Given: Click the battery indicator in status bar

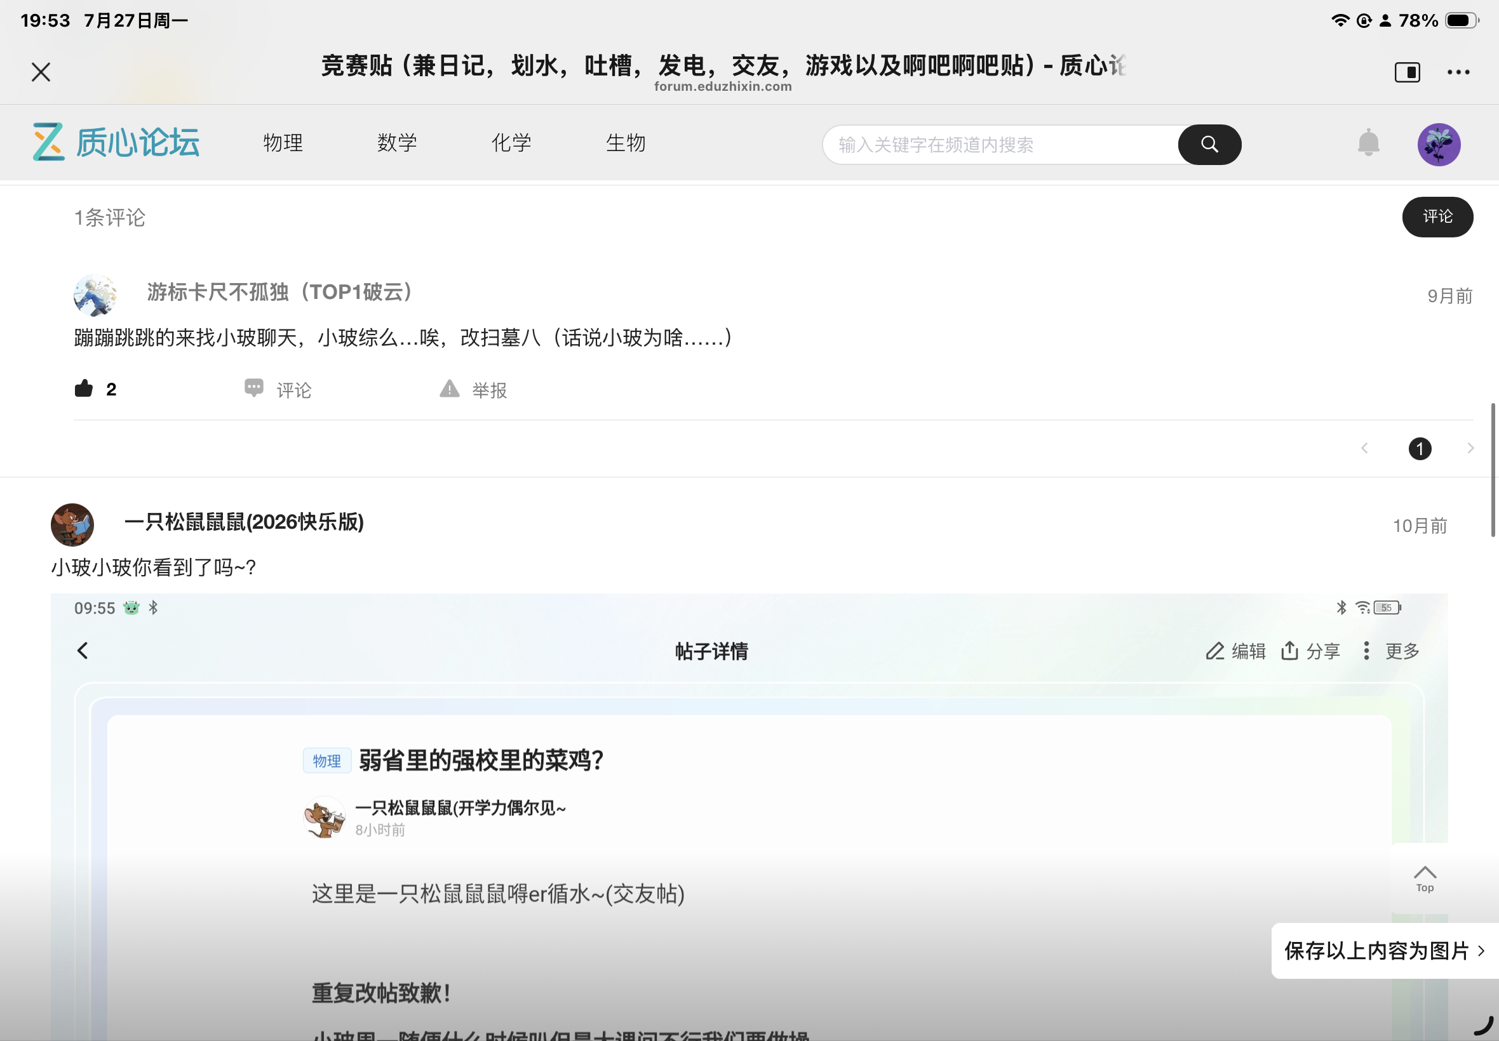Looking at the screenshot, I should click(x=1462, y=20).
